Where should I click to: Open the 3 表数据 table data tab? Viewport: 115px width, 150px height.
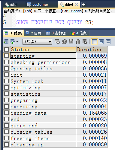56,33
